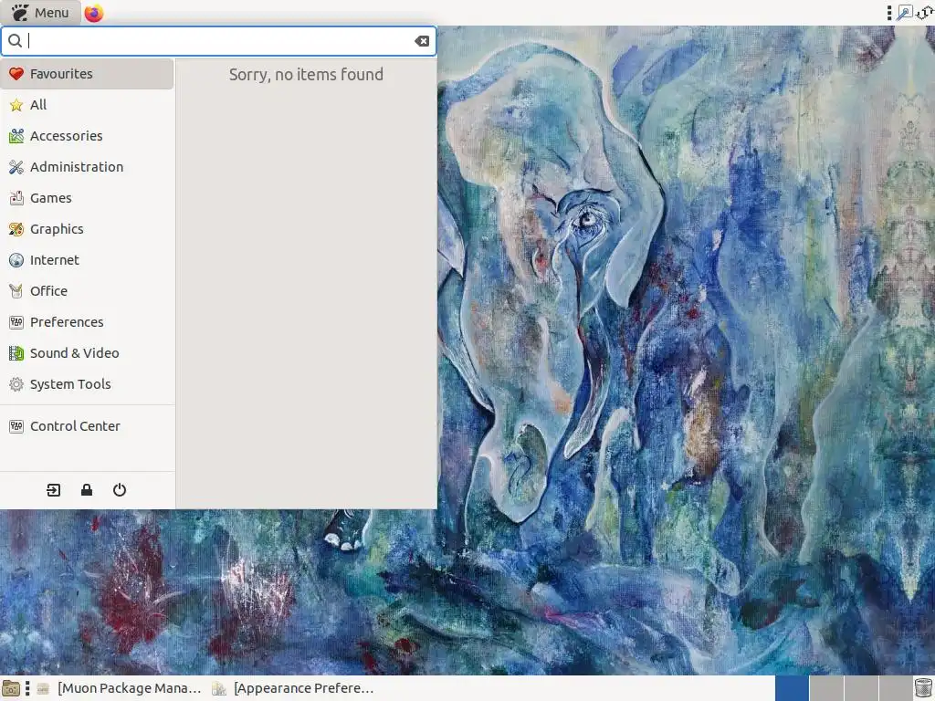Viewport: 935px width, 701px height.
Task: Click into the menu search field
Action: (x=219, y=41)
